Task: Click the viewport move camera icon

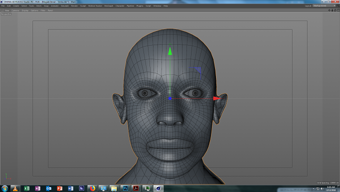Action: [329, 10]
